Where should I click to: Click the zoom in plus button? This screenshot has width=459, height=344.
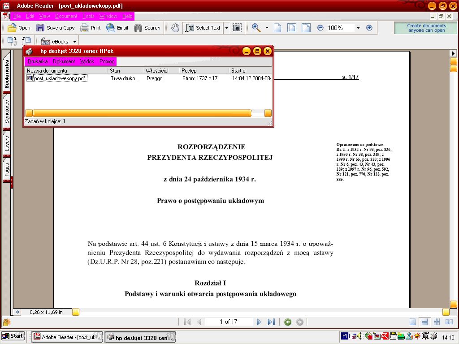click(369, 28)
